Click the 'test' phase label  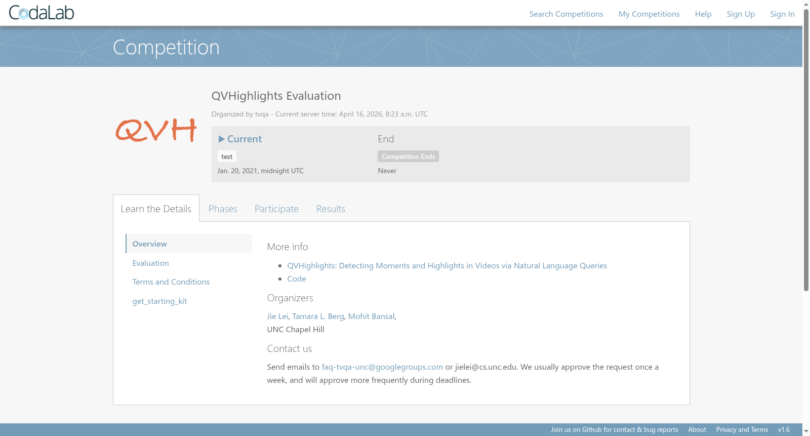227,156
